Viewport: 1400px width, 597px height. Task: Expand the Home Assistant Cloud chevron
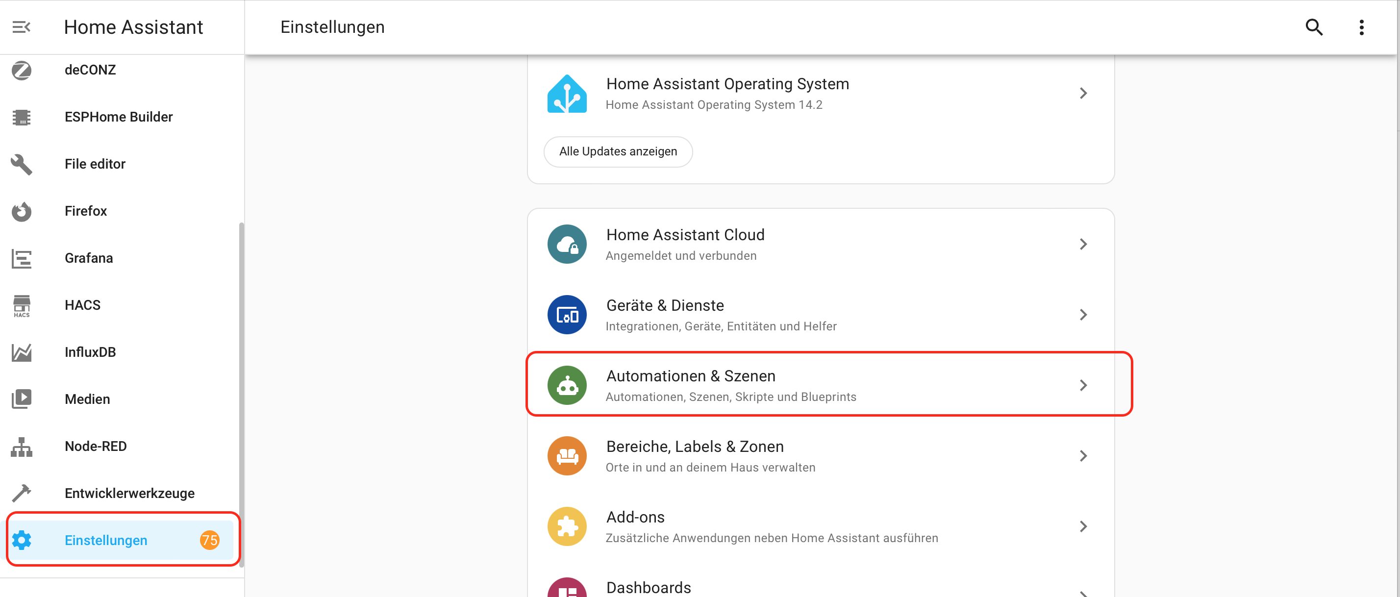pos(1083,245)
